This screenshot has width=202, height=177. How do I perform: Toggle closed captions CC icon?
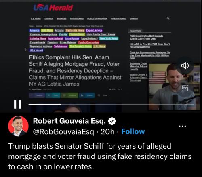point(185,88)
